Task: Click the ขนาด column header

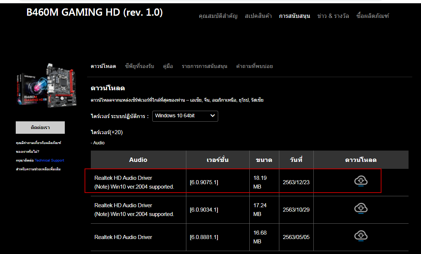Action: click(264, 160)
